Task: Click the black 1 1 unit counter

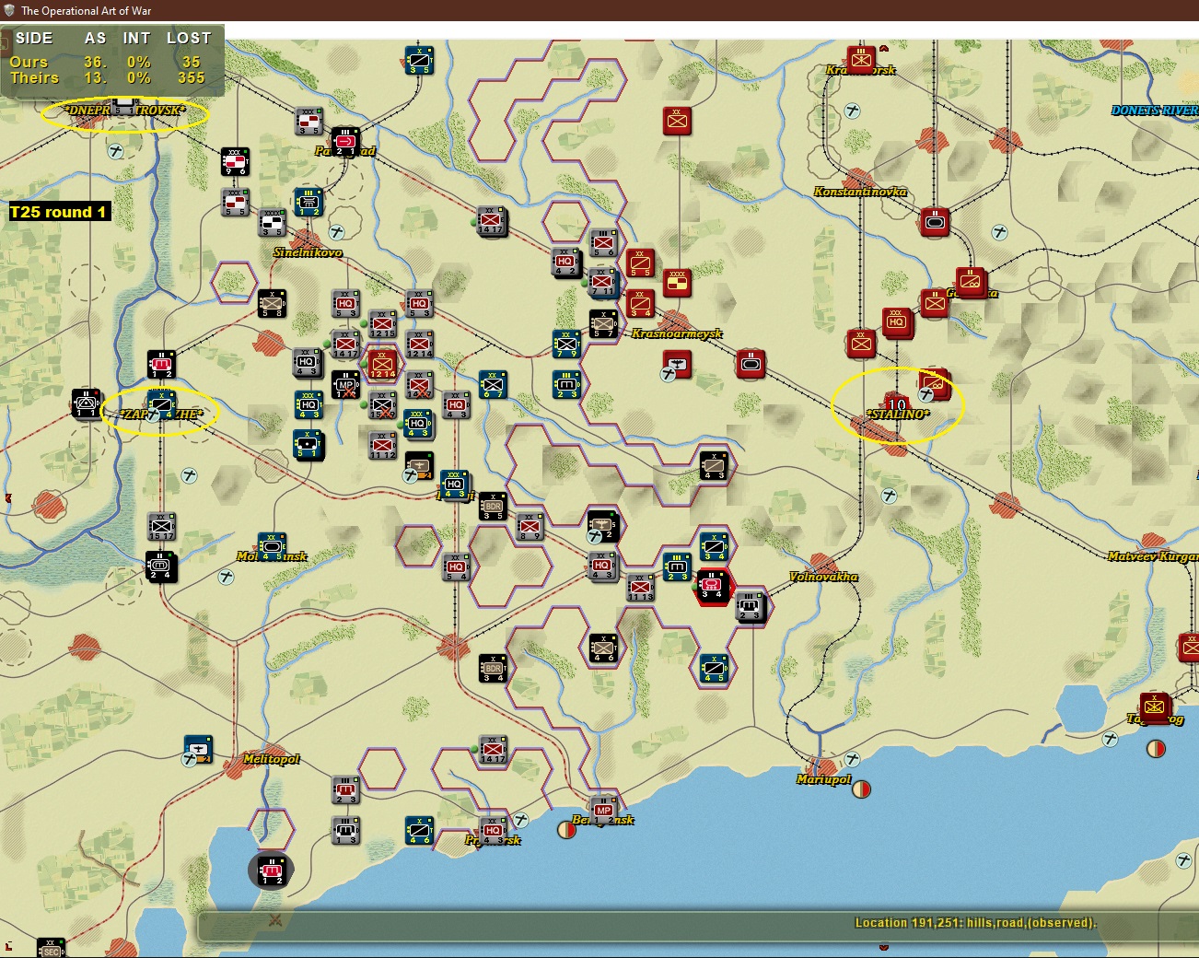Action: pyautogui.click(x=87, y=403)
